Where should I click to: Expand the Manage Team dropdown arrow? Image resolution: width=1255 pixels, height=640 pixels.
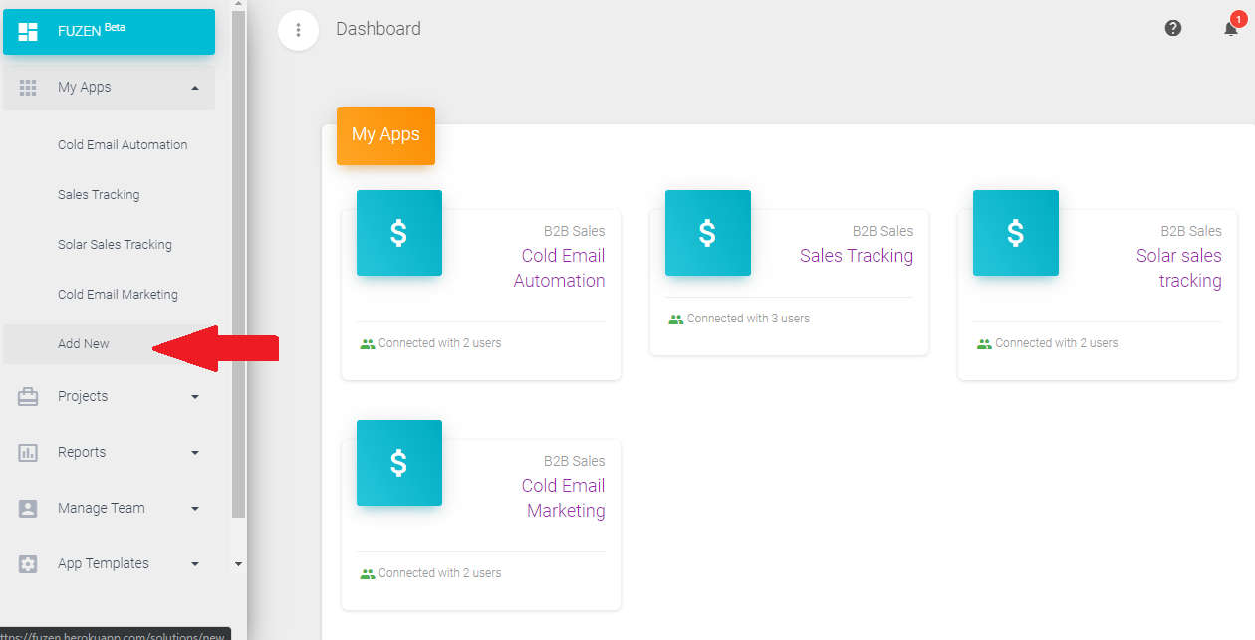tap(195, 508)
